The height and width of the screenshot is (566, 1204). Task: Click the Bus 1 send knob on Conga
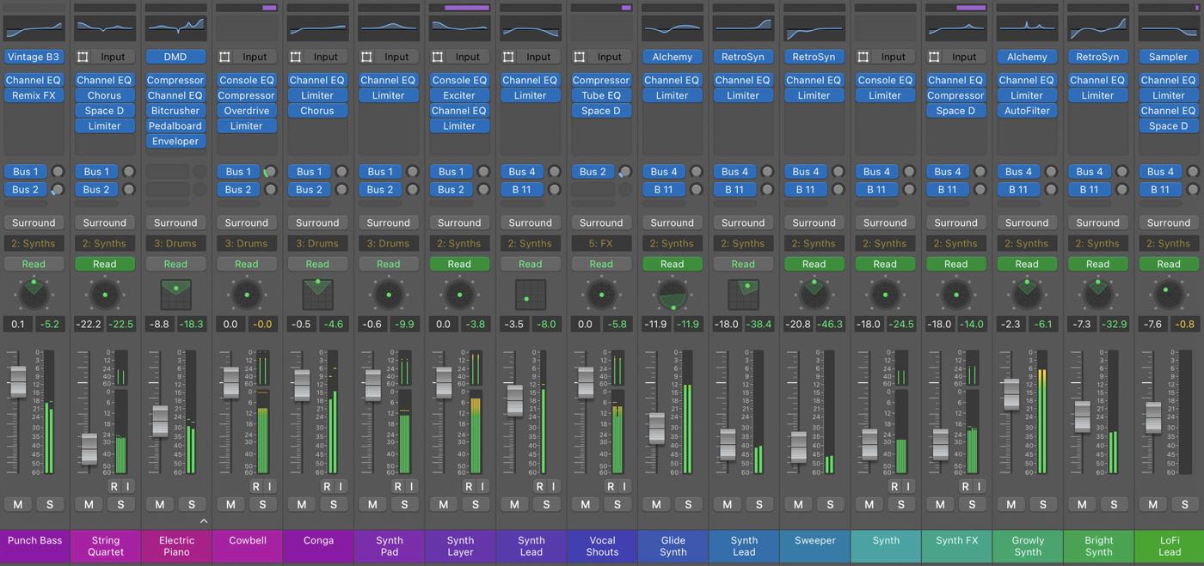[x=341, y=172]
